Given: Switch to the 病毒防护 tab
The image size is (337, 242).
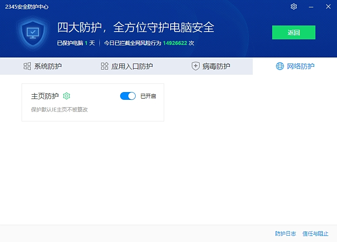Looking at the screenshot, I should 216,66.
